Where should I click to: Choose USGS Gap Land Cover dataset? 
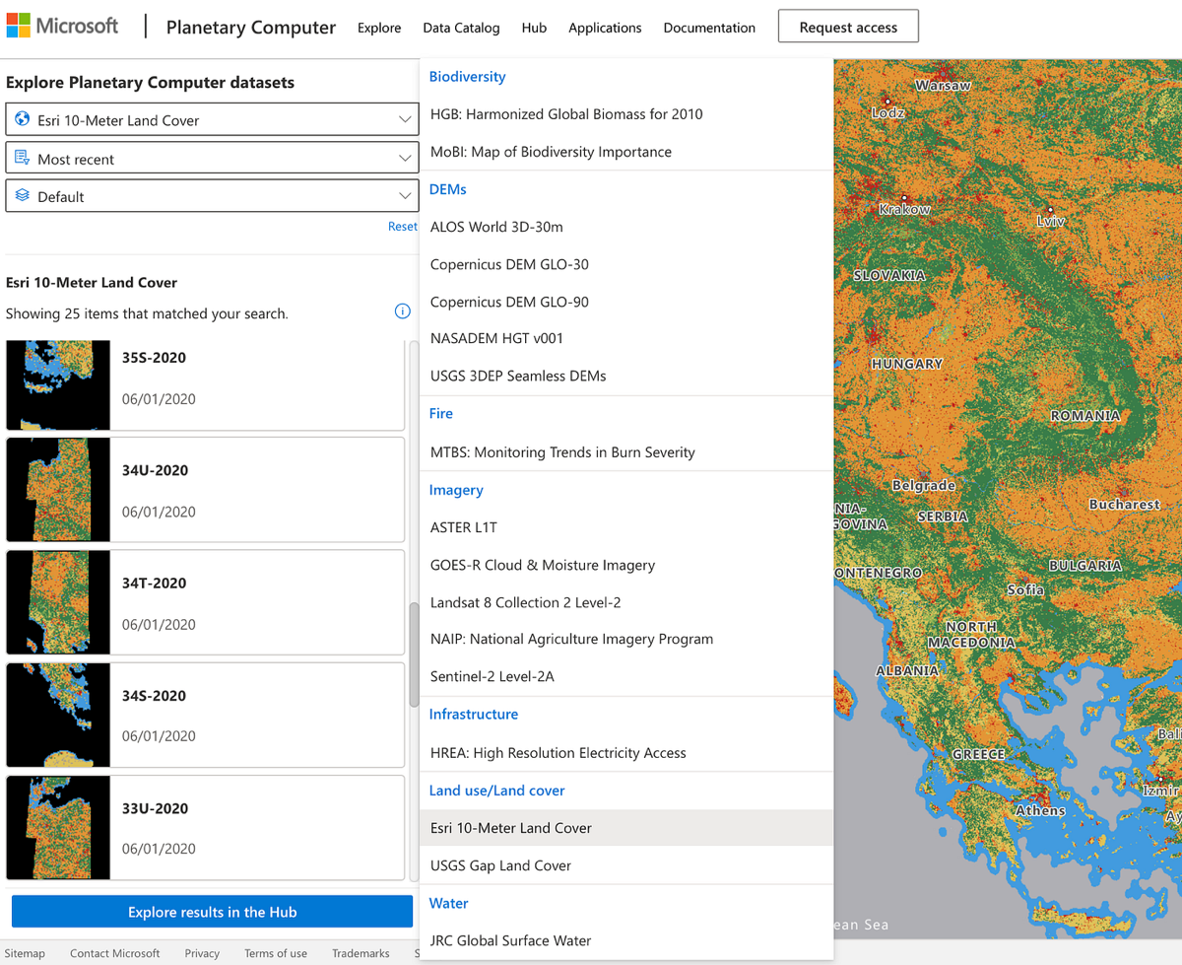[x=626, y=864]
